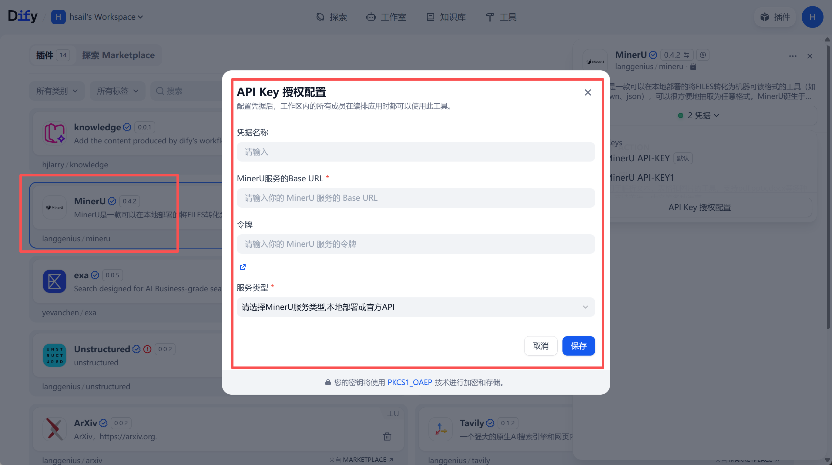The image size is (832, 465).
Task: Click the langgenius / mineru label in panel
Action: [x=649, y=66]
